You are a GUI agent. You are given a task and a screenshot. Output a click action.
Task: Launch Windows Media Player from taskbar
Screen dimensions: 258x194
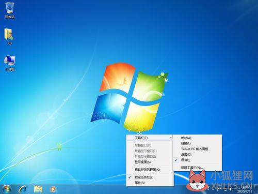point(53,189)
